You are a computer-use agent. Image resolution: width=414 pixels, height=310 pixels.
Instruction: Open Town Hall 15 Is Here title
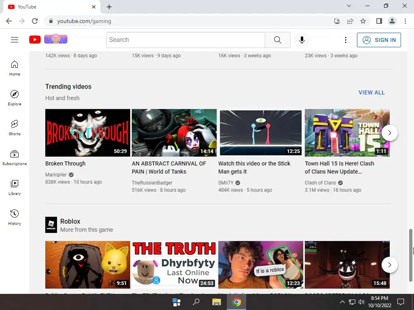(x=339, y=168)
